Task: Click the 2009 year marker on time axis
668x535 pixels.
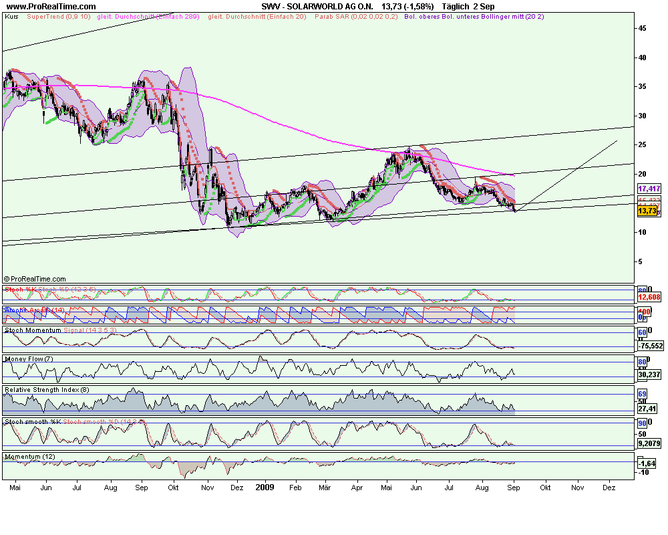Action: coord(265,488)
